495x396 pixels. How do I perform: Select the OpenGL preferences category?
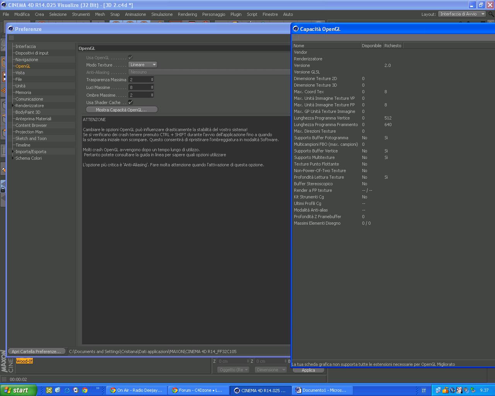point(23,66)
